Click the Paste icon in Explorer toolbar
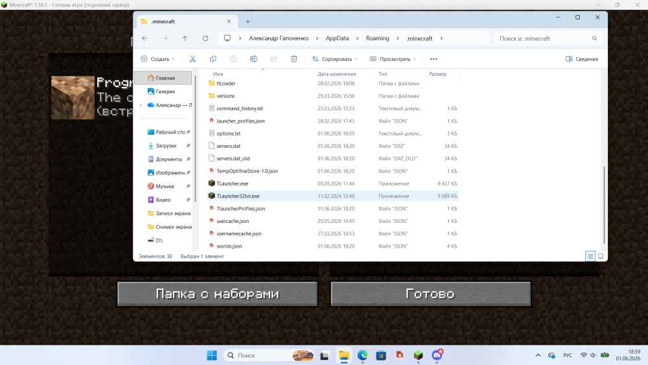 point(233,59)
